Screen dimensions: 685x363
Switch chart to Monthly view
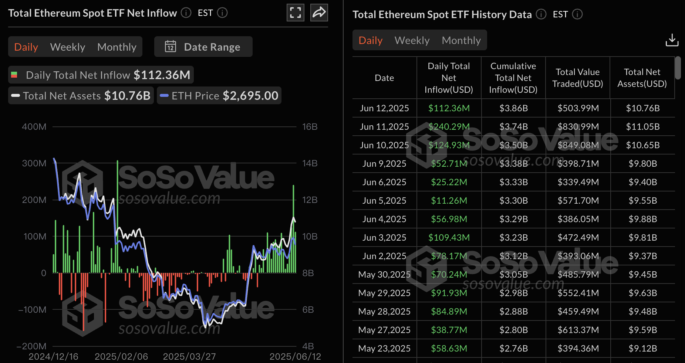click(117, 47)
